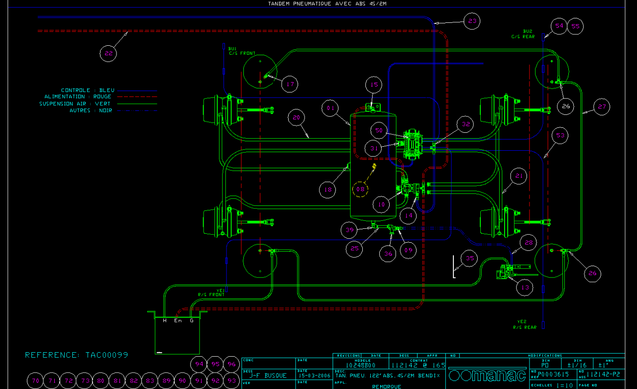Click balloon number 35

coord(469,259)
